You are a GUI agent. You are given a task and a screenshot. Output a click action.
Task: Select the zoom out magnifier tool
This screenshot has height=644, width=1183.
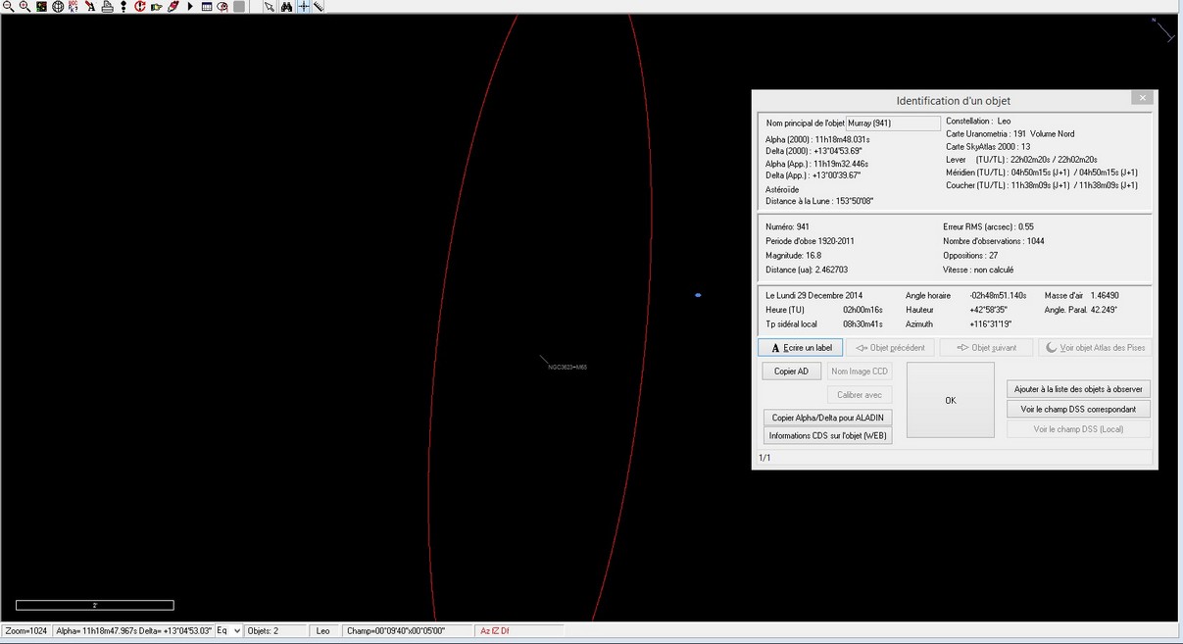pyautogui.click(x=10, y=6)
